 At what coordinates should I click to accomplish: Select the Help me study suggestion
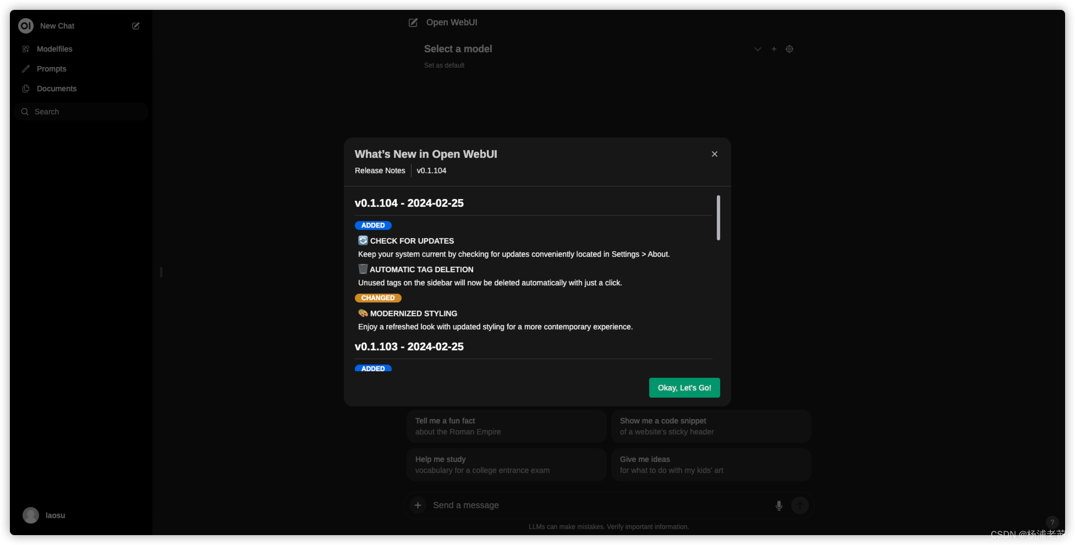click(x=507, y=465)
